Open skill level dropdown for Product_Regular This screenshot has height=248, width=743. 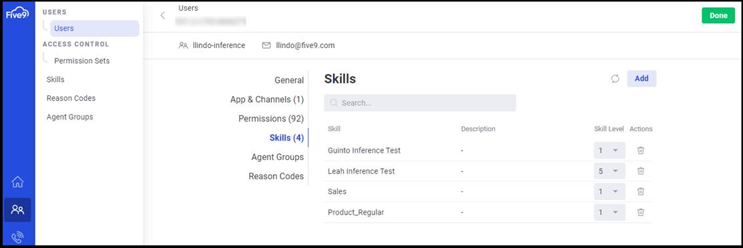point(609,213)
